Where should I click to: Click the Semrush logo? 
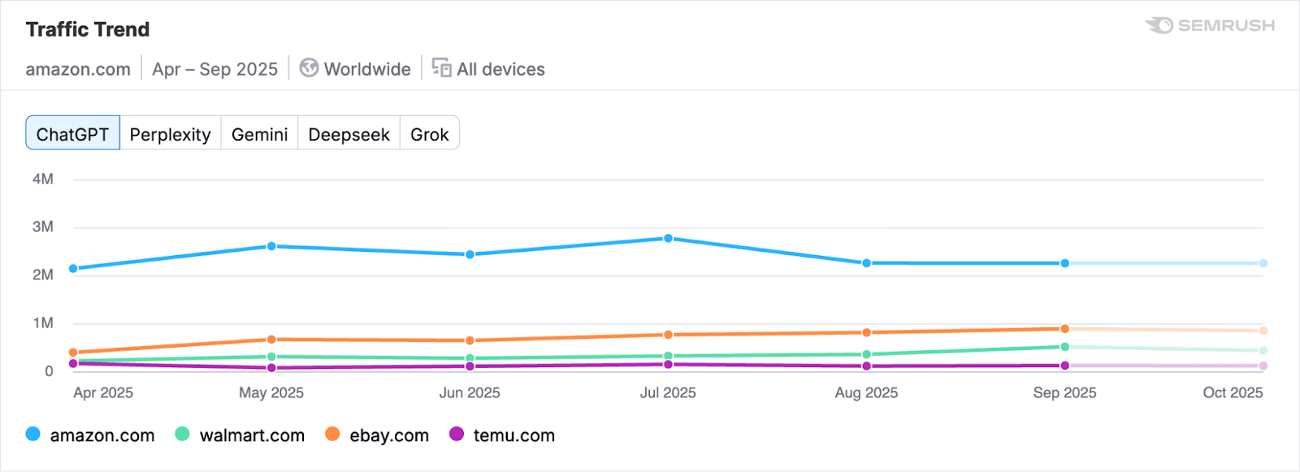click(1208, 25)
